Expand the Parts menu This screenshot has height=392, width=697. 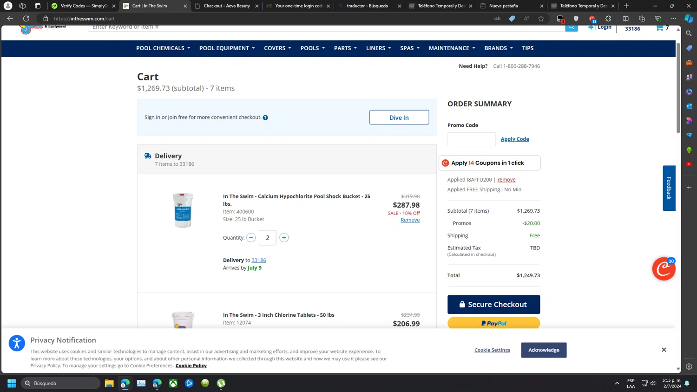(345, 48)
